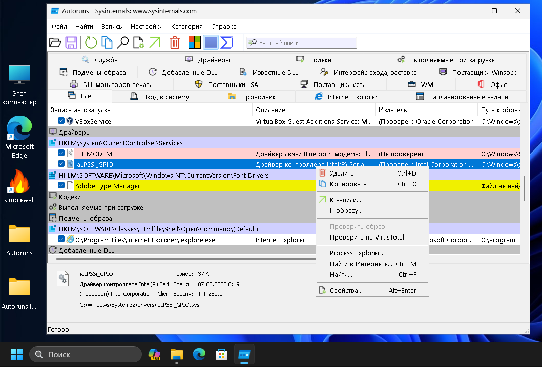542x367 pixels.
Task: Open Microsoft Edge desktop shortcut
Action: click(x=19, y=137)
